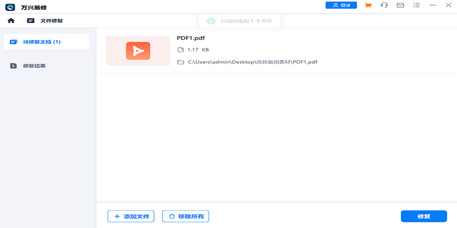This screenshot has width=457, height=228.
Task: Click the 文件修复 breadcrumb label
Action: 52,21
